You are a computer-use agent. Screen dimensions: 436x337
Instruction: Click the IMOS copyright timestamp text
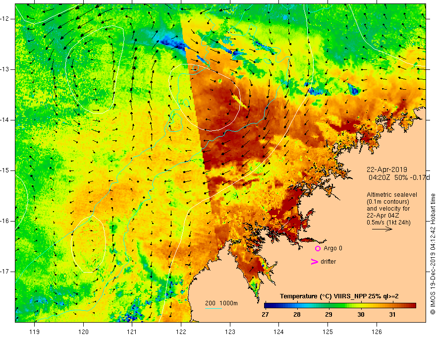(433, 254)
